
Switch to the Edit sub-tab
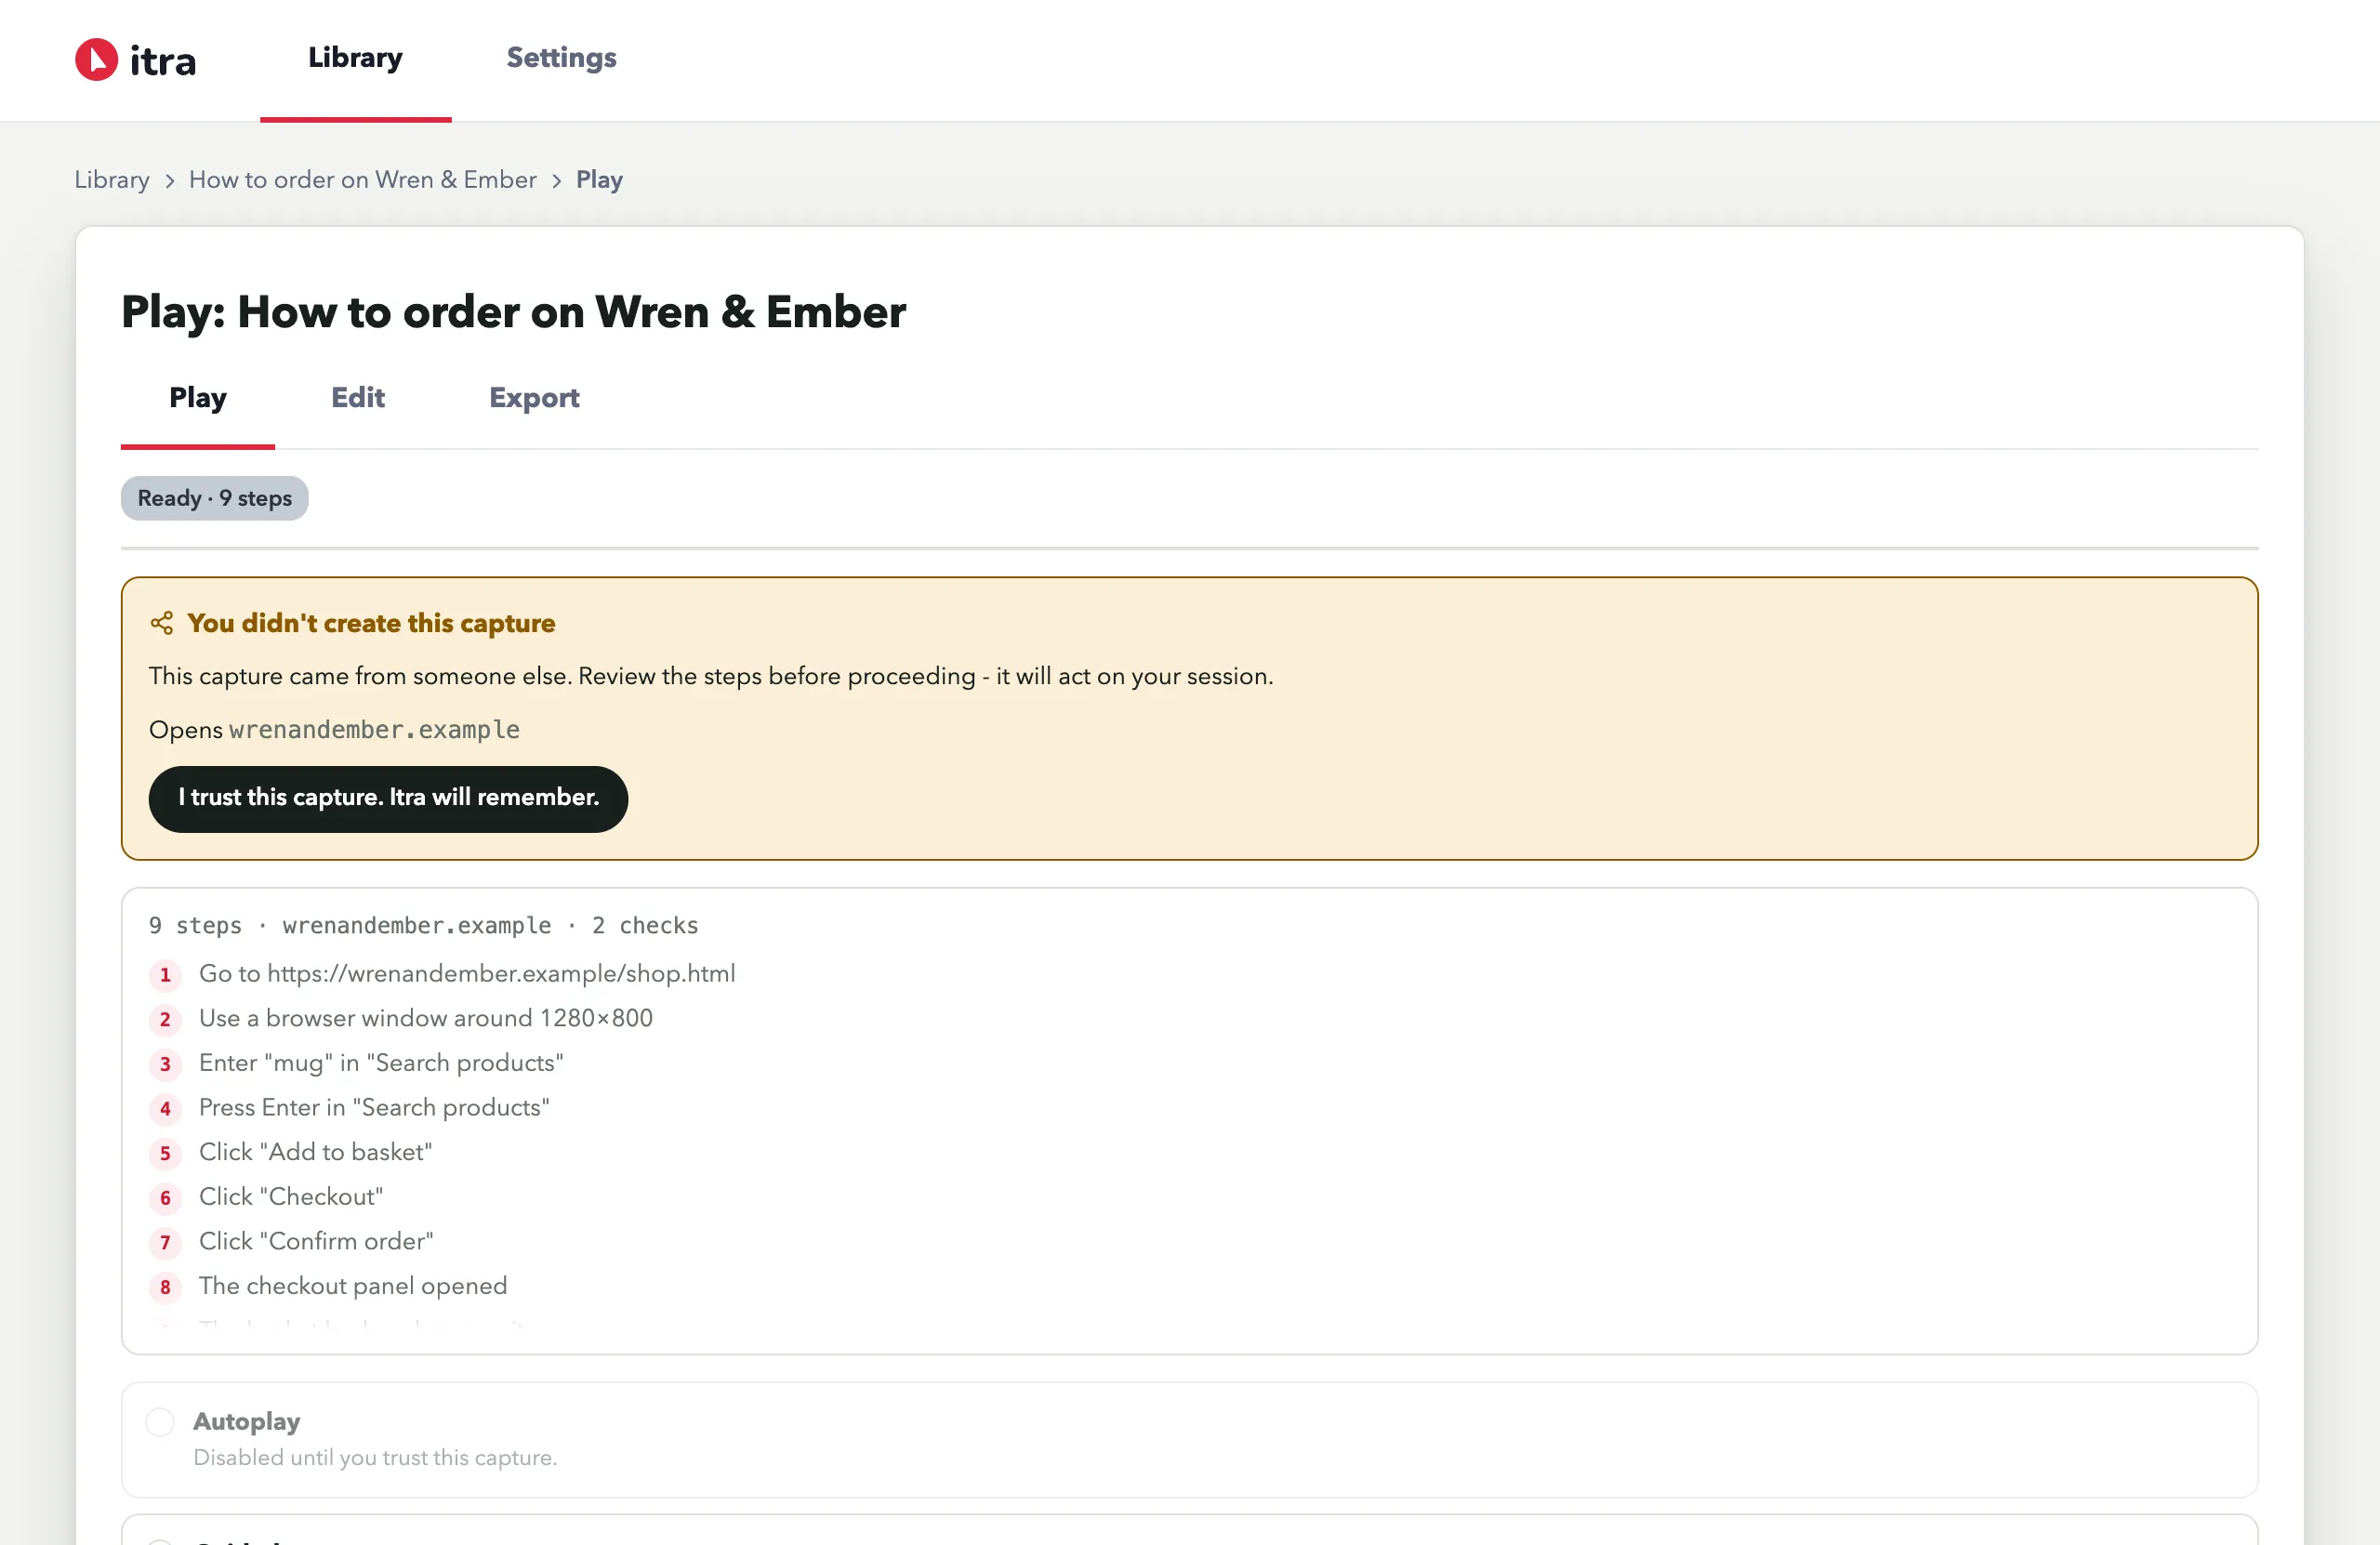pos(358,398)
